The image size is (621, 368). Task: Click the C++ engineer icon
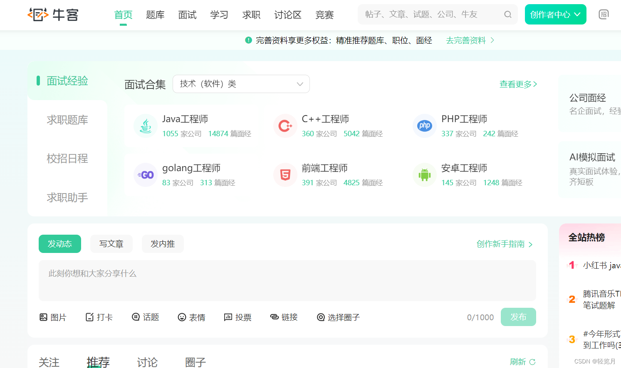click(285, 126)
